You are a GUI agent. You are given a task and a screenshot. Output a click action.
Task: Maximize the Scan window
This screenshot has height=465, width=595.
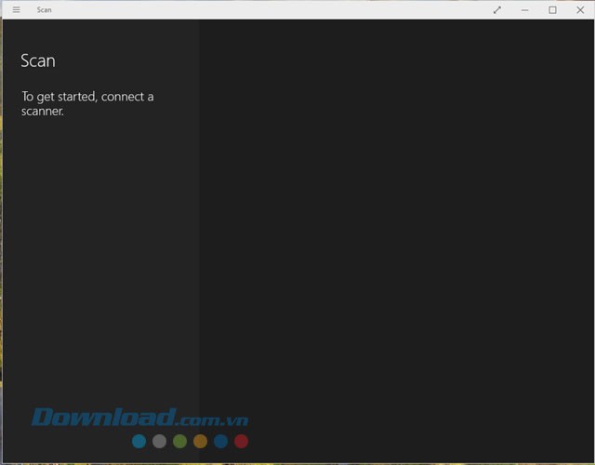point(552,10)
